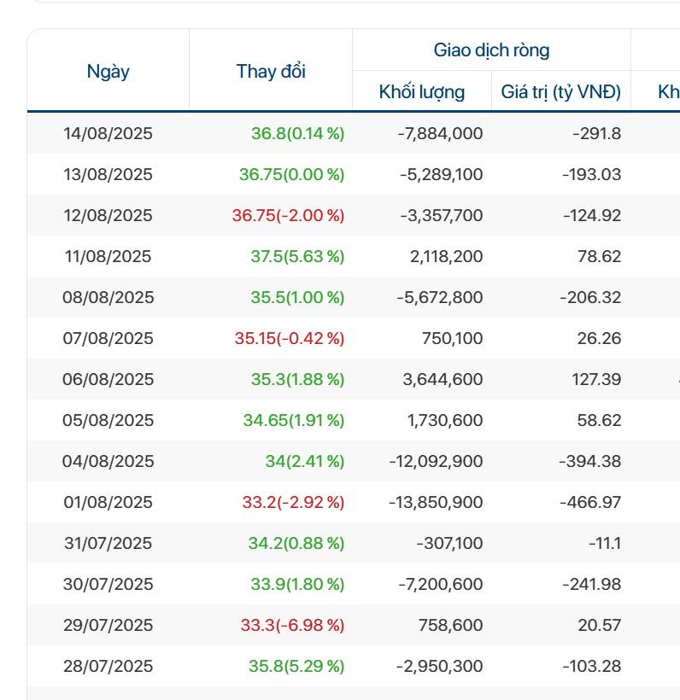The image size is (680, 700).
Task: Select the 14/08/2025 date cell
Action: click(x=108, y=133)
